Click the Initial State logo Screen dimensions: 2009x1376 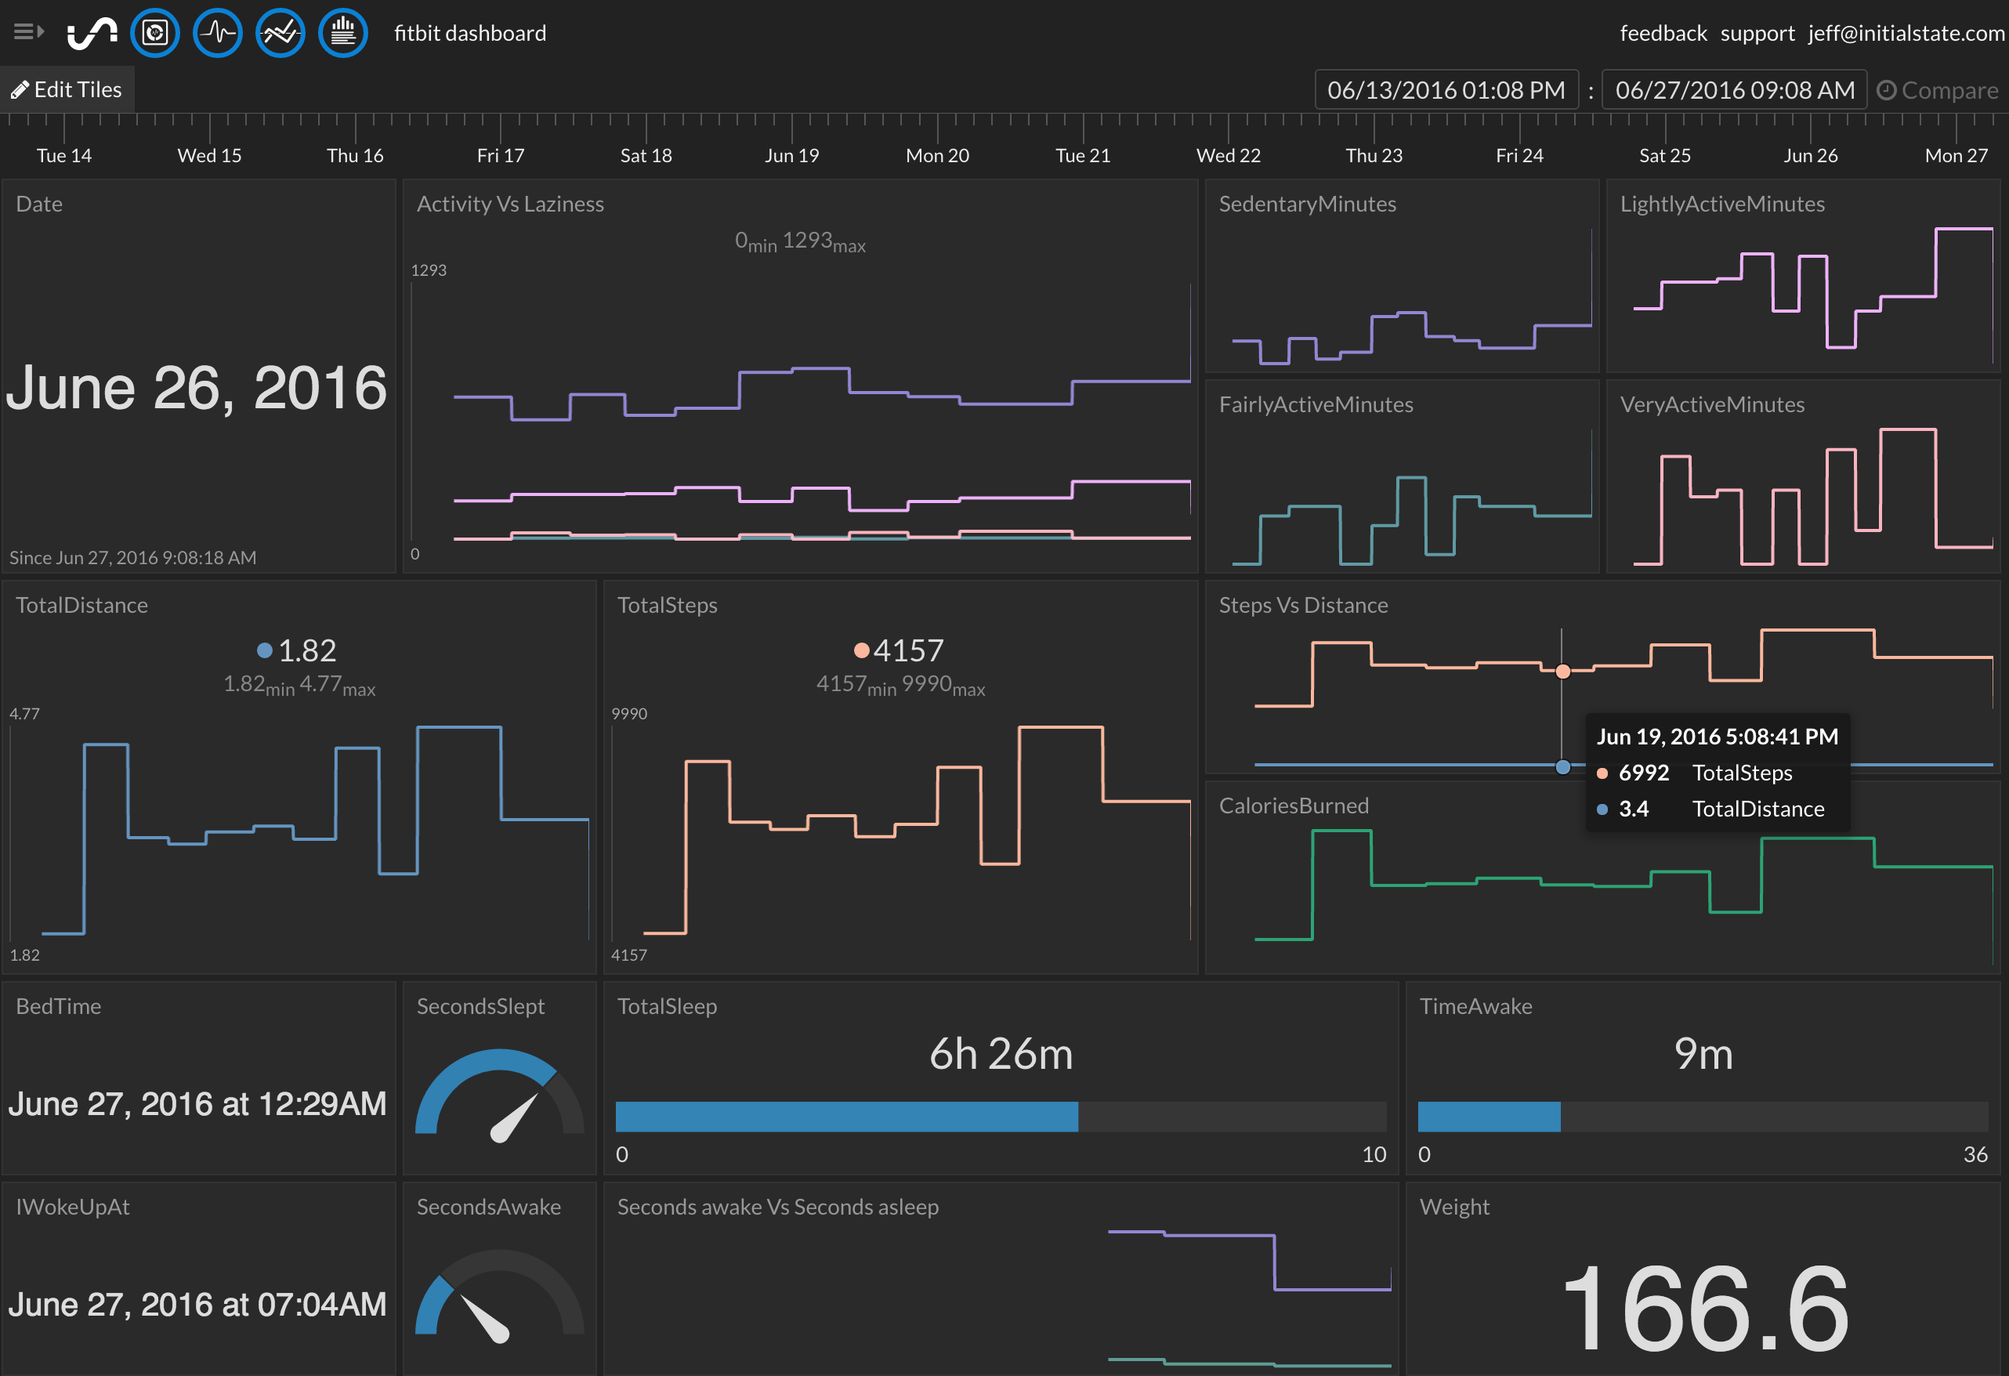tap(92, 34)
